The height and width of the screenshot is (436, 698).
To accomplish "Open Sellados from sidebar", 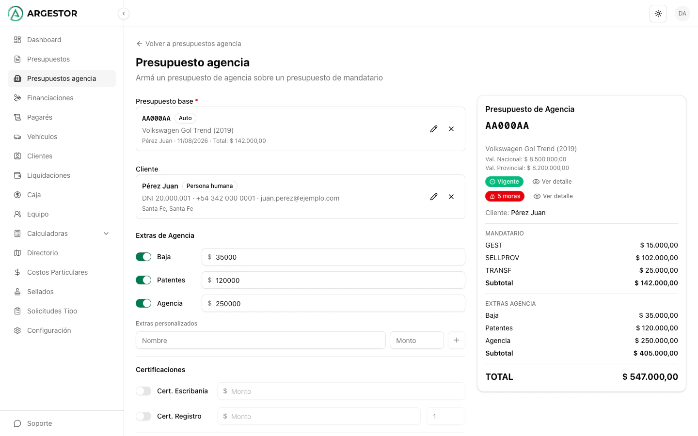I will pos(62,292).
